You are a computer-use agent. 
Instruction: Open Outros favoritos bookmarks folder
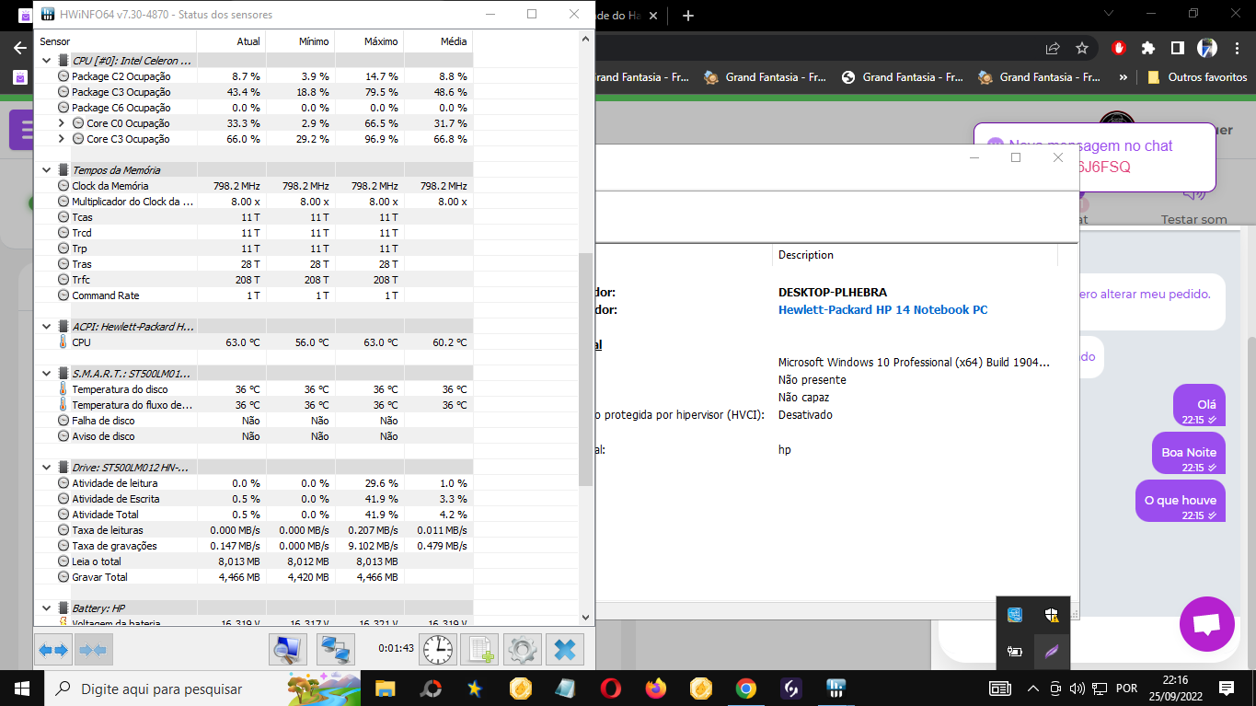tap(1197, 77)
